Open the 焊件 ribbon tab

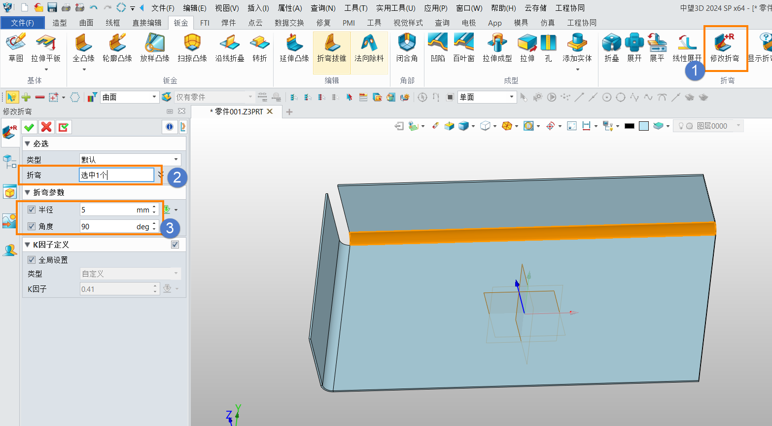click(x=228, y=23)
